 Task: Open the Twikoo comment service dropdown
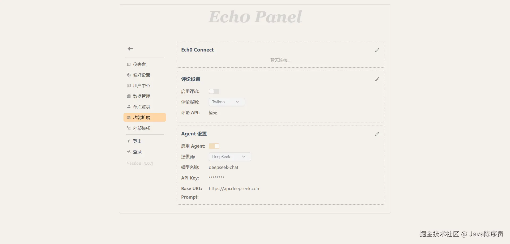click(x=227, y=102)
